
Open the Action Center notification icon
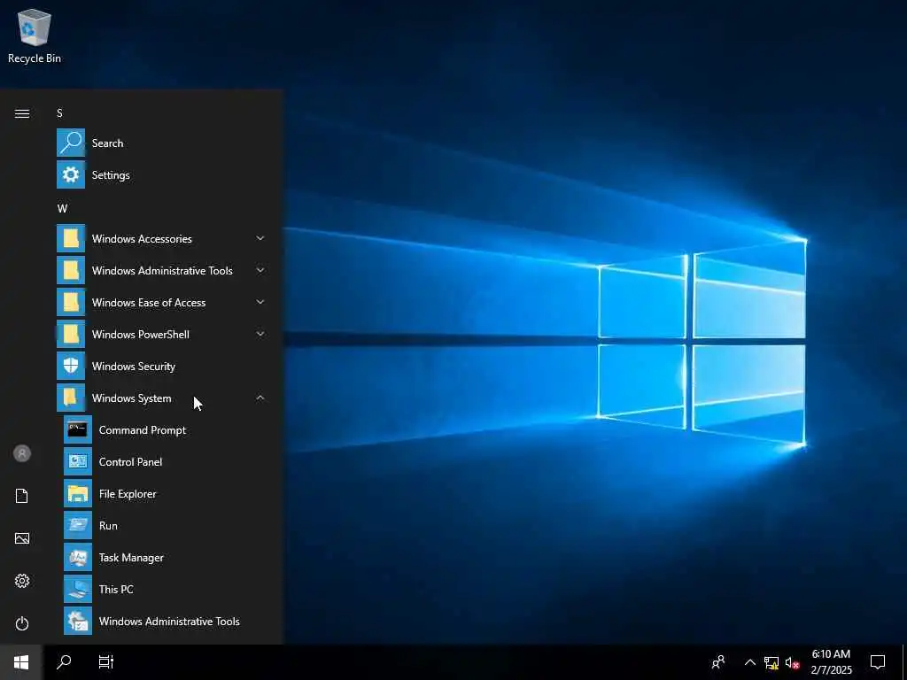point(878,662)
